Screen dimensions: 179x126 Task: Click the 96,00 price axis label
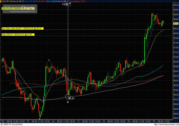click(176, 80)
